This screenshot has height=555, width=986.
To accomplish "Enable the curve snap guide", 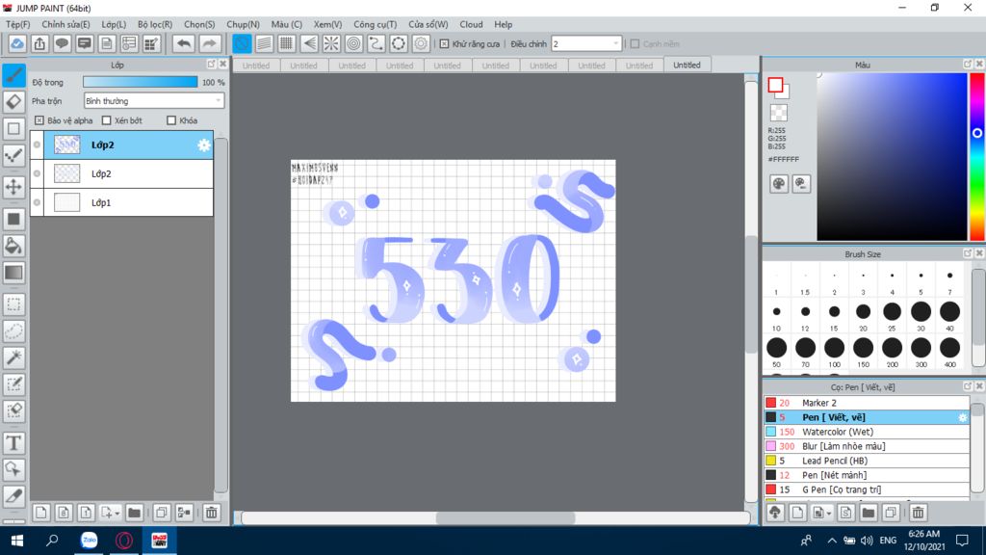I will (376, 43).
